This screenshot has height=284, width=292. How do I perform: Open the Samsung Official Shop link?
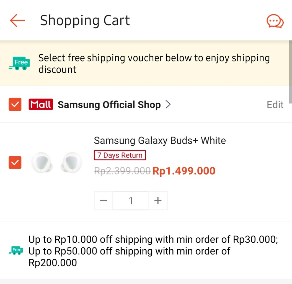point(109,105)
